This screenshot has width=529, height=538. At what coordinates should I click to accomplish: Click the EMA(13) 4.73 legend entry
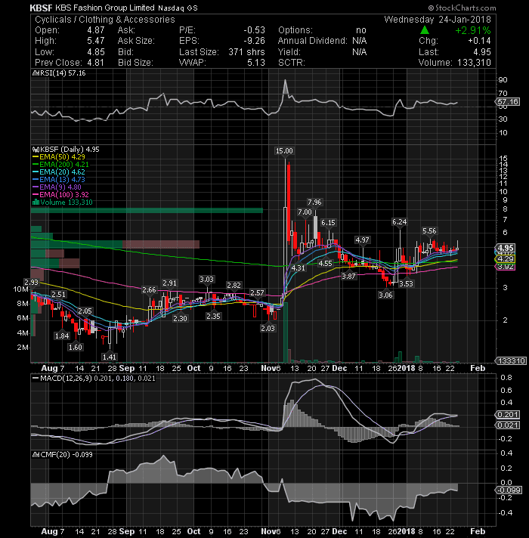click(x=59, y=179)
